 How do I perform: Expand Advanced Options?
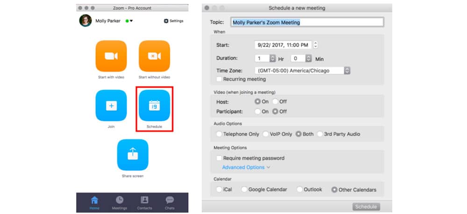(x=246, y=167)
